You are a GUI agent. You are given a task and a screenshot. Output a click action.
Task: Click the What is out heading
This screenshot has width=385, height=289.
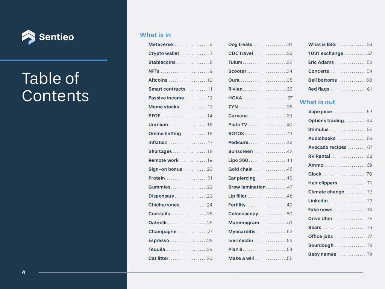[317, 102]
